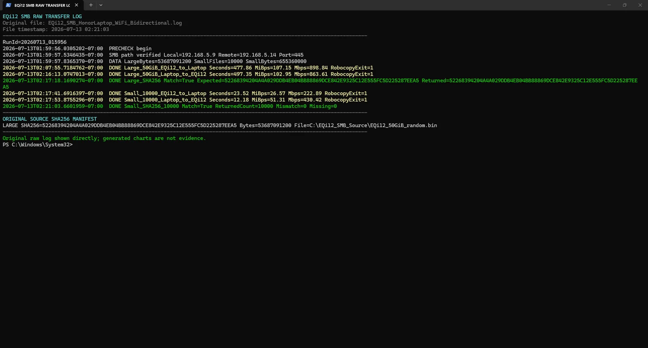Click the 'PS C:\Windows\System32>' prompt

coord(38,145)
